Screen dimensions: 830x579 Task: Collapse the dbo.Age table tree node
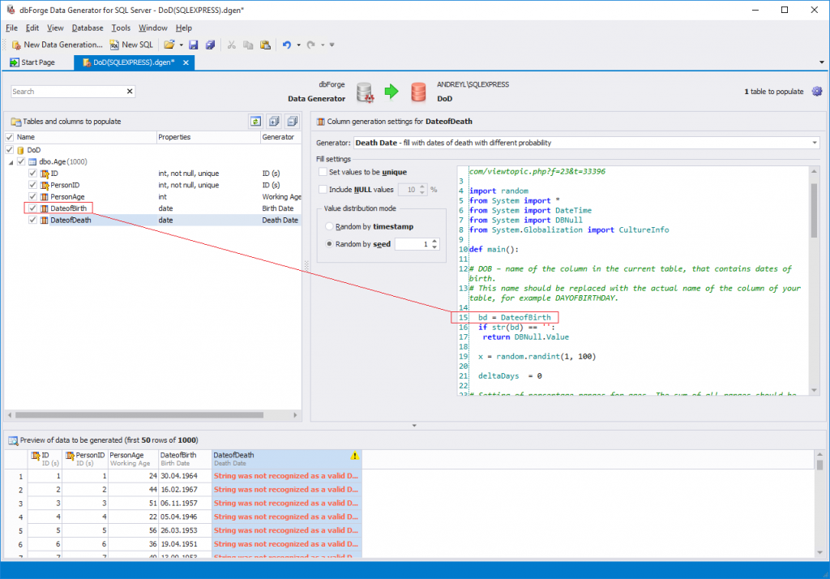click(x=11, y=162)
